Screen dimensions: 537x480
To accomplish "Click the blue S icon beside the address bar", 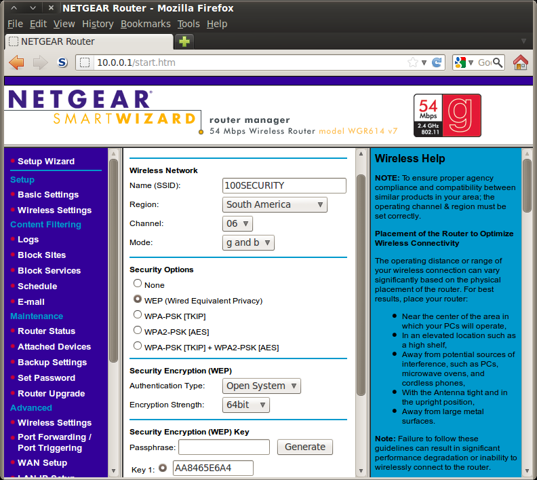I will click(x=62, y=62).
